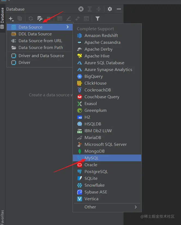
Task: Choose Data Source from URL
Action: click(40, 41)
